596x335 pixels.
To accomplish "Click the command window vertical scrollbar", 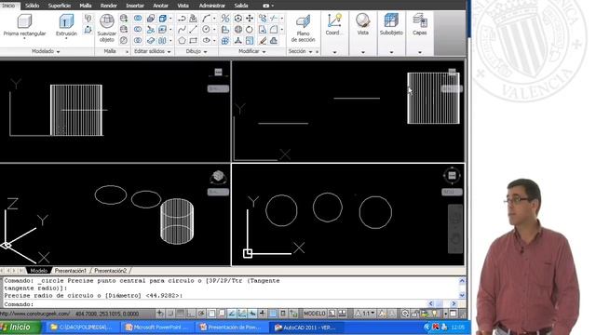I will [462, 288].
